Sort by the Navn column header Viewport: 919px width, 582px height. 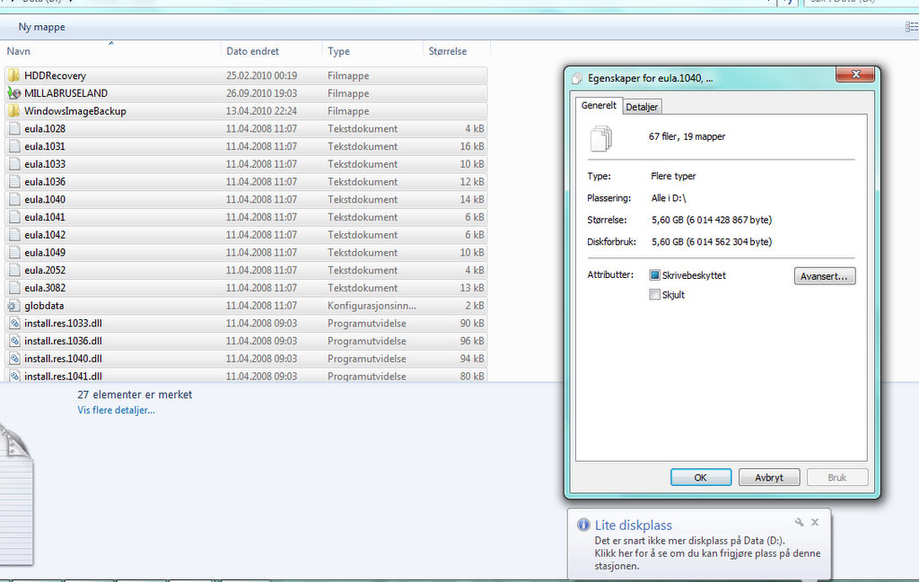pyautogui.click(x=111, y=51)
